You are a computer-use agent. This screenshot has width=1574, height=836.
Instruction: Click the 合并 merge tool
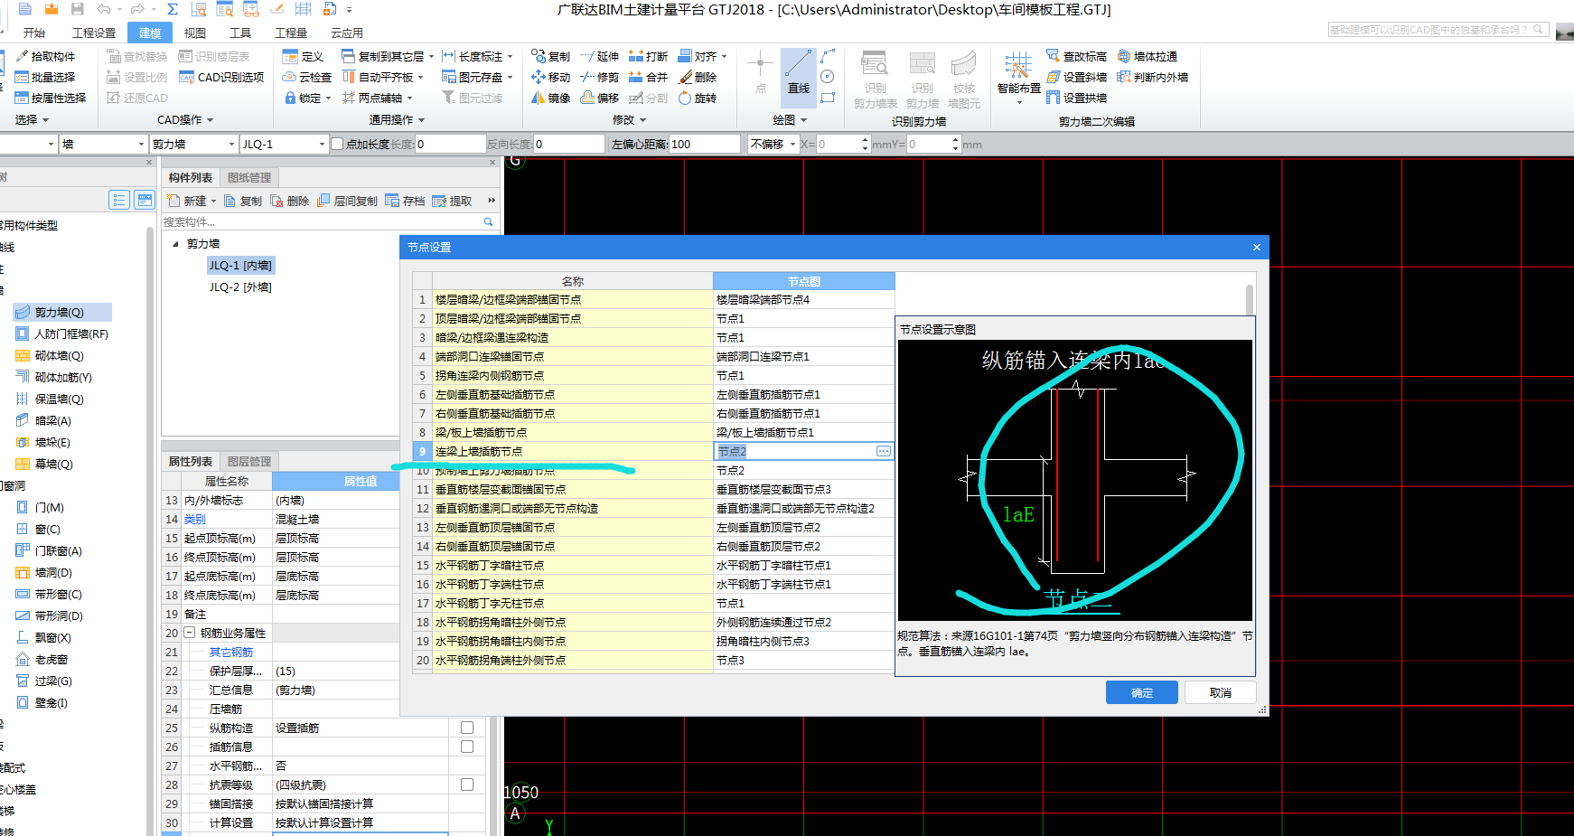coord(649,77)
